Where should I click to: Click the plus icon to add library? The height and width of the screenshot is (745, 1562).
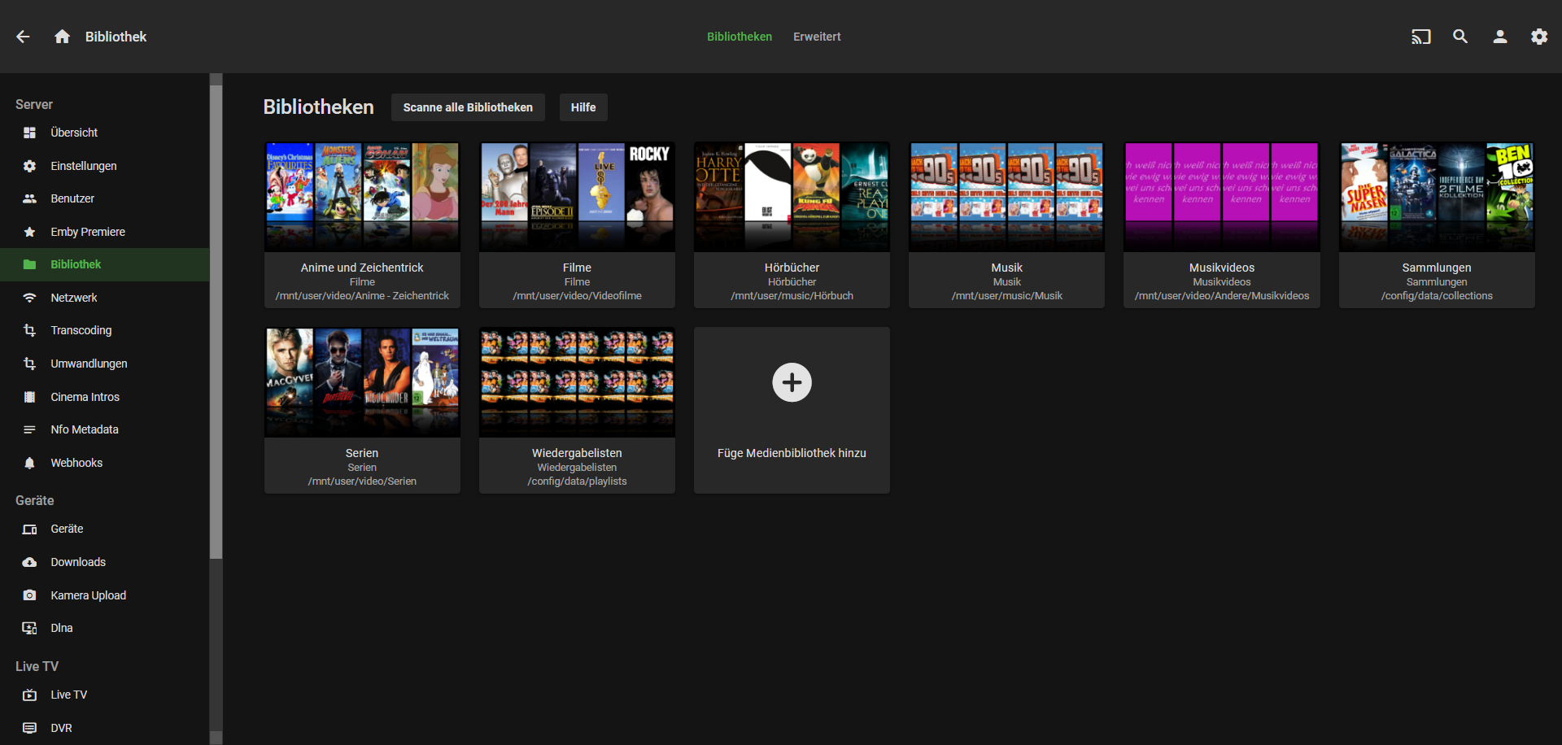(x=792, y=382)
